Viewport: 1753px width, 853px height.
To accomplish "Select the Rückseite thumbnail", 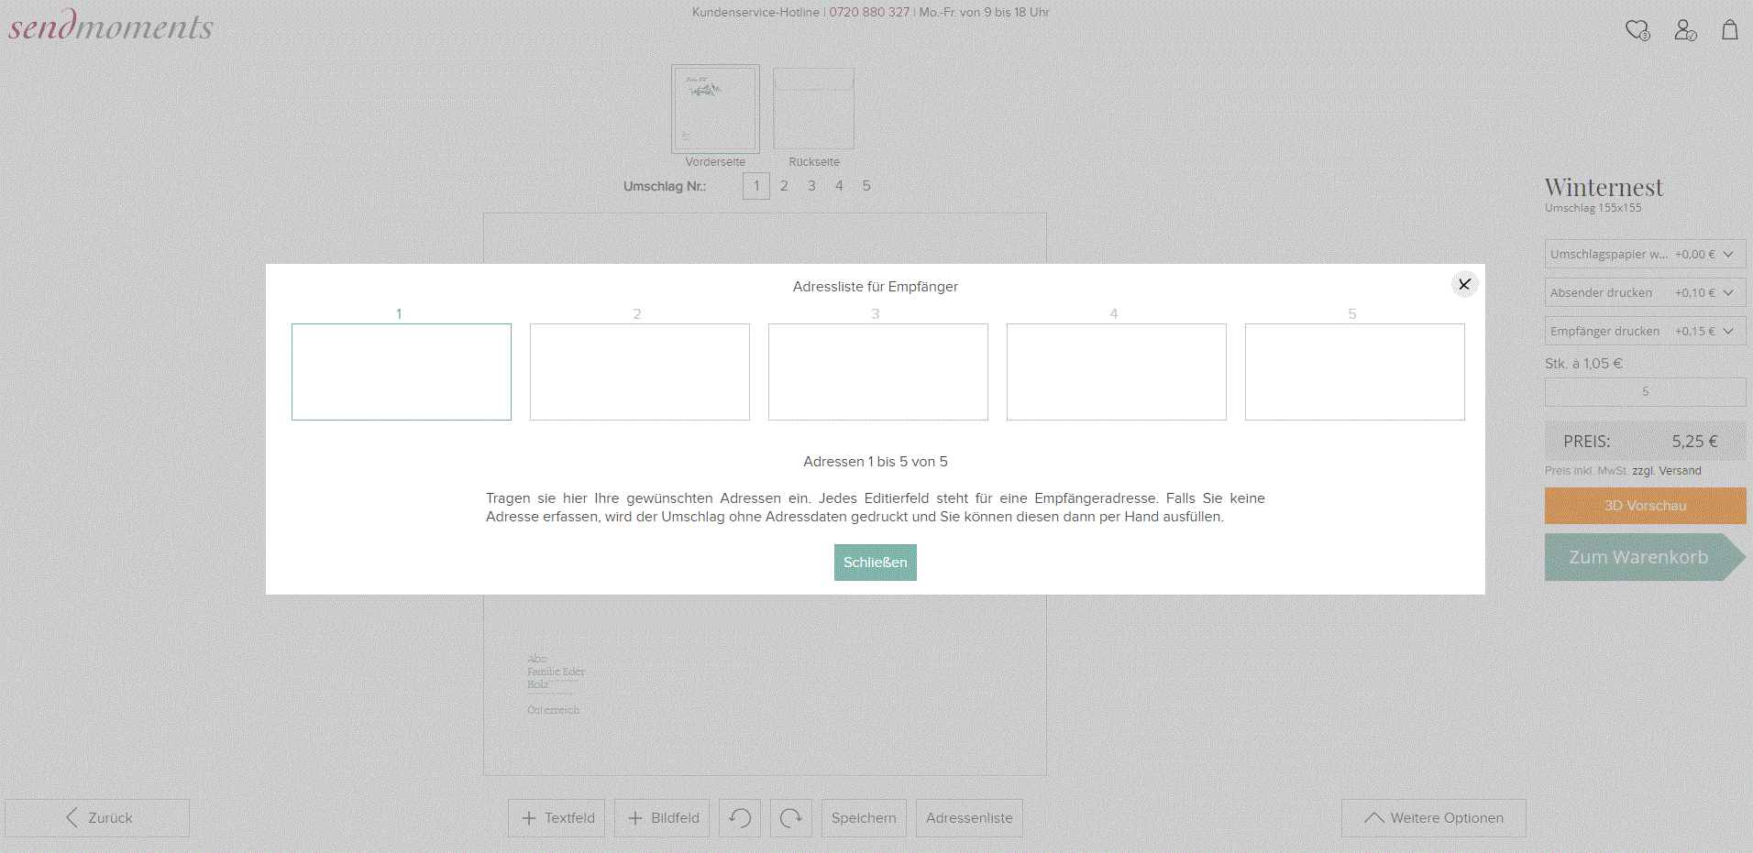I will pyautogui.click(x=813, y=110).
